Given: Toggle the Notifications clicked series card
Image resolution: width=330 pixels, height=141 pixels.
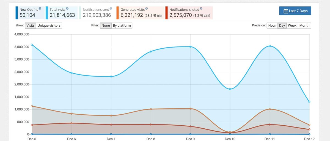Looking at the screenshot, I should coord(189,13).
